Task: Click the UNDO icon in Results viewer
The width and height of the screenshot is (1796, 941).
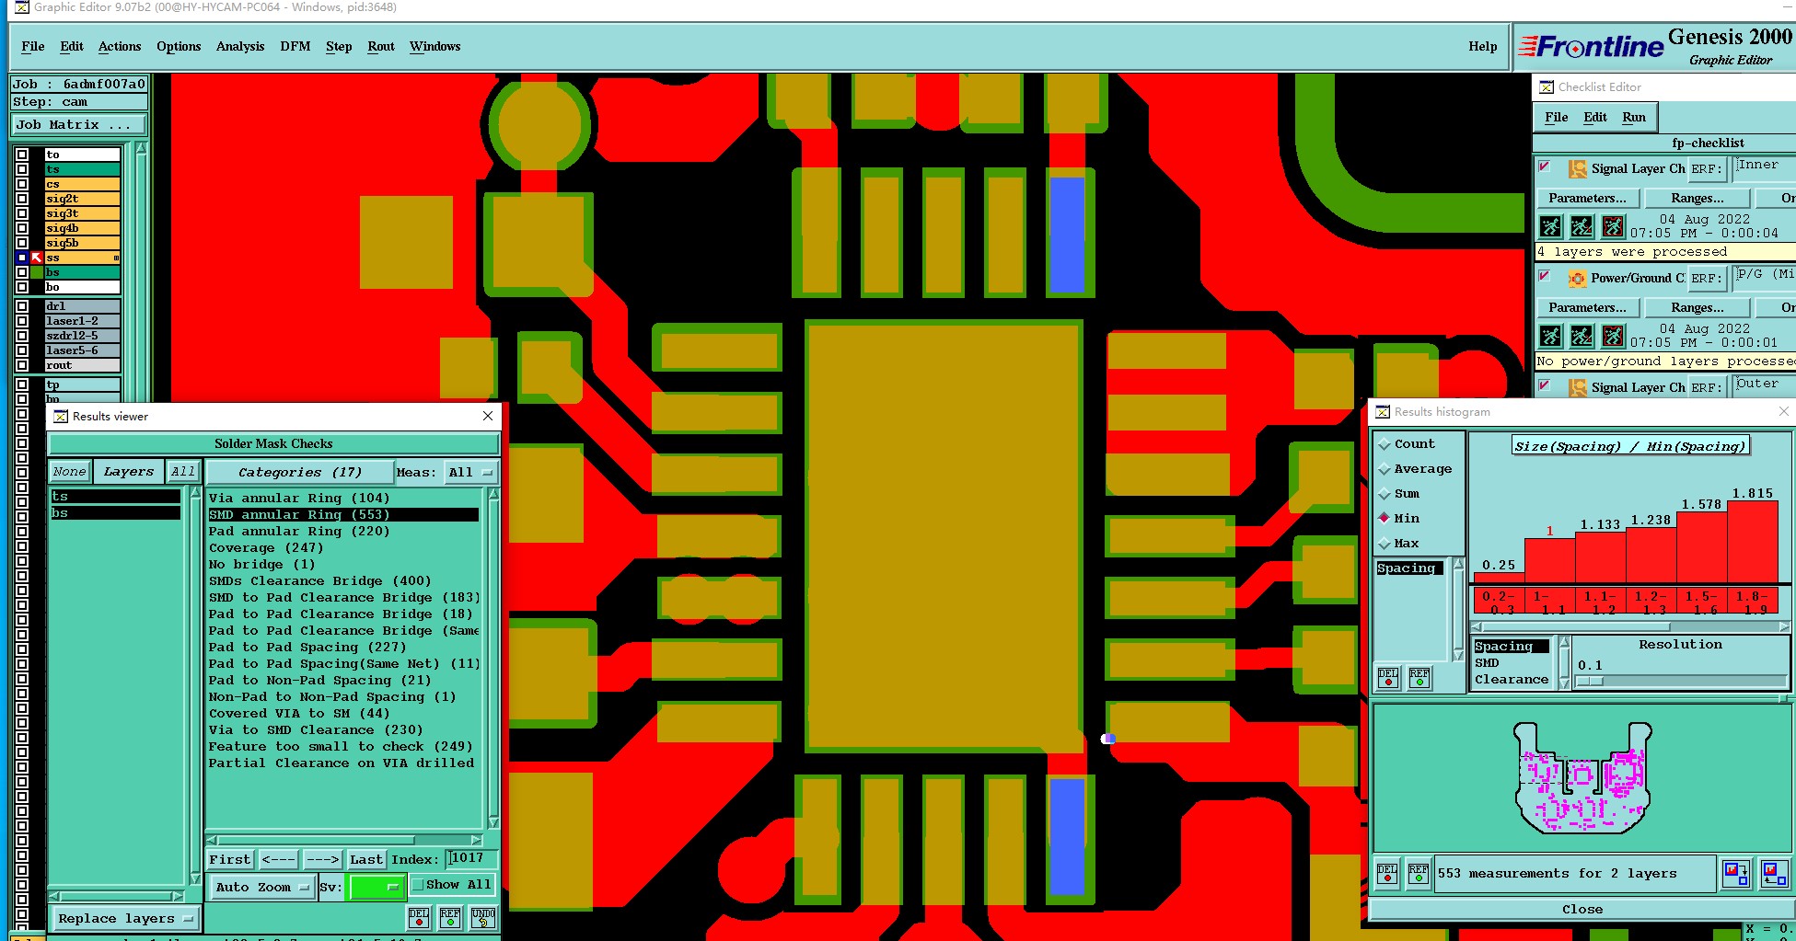Action: click(483, 917)
